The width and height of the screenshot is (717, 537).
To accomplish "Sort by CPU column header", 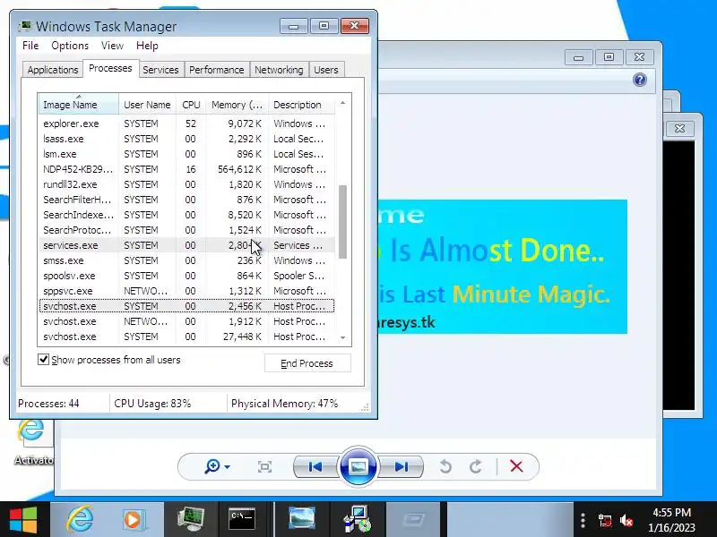I will pyautogui.click(x=191, y=105).
